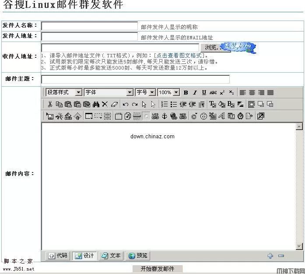305x274 pixels.
Task: Enlarge editor height with plus icon
Action: pyautogui.click(x=270, y=256)
